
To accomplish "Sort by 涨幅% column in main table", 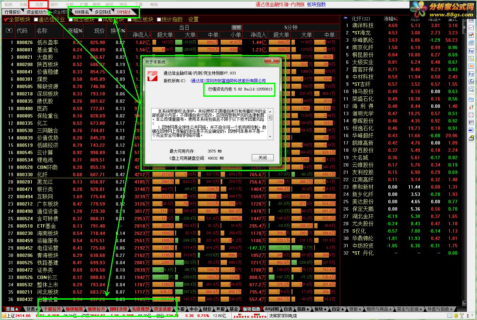I will [x=75, y=31].
